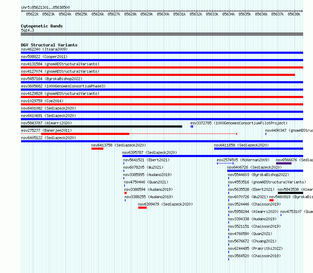Image resolution: width=313 pixels, height=273 pixels.
Task: Click nsv5457164 (ByrskaBishop2022) label
Action: pyautogui.click(x=52, y=79)
